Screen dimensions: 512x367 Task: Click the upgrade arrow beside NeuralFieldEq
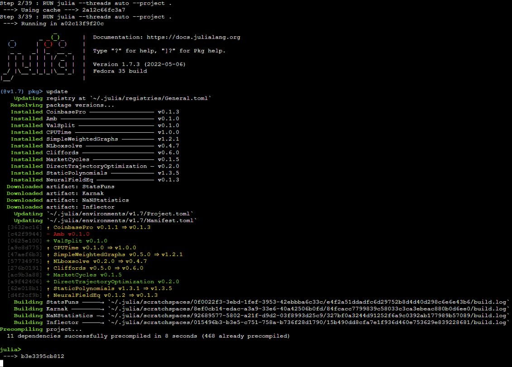pyautogui.click(x=48, y=295)
